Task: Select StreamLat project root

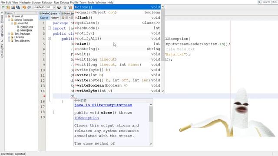Action: tap(17, 16)
